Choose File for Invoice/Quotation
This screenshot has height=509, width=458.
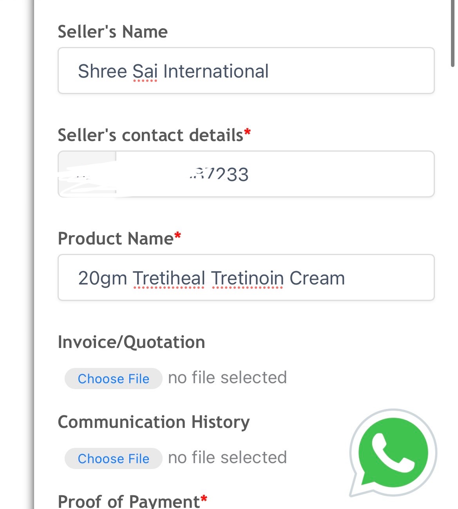click(113, 379)
